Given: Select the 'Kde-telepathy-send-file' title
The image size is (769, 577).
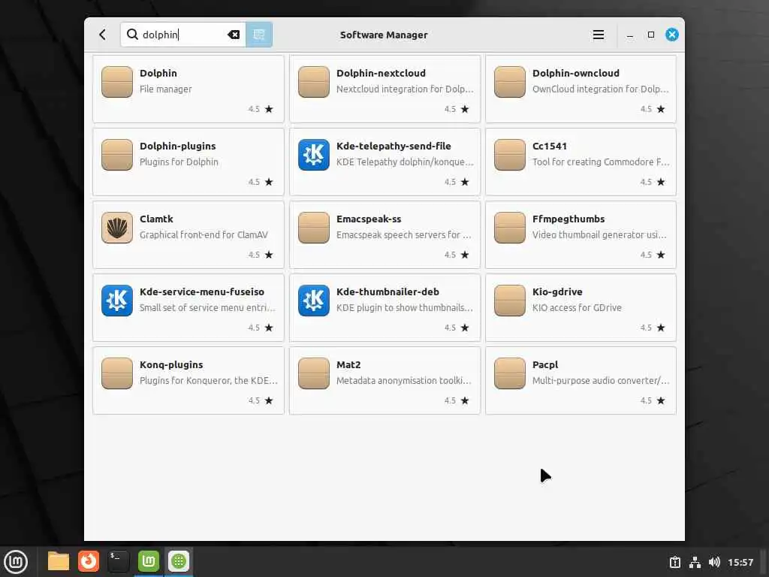Looking at the screenshot, I should (x=394, y=146).
